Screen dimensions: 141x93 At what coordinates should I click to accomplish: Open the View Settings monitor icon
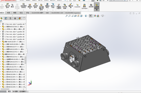point(102,16)
